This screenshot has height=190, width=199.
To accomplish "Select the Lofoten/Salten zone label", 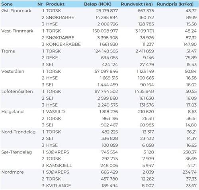I will point(17,91).
